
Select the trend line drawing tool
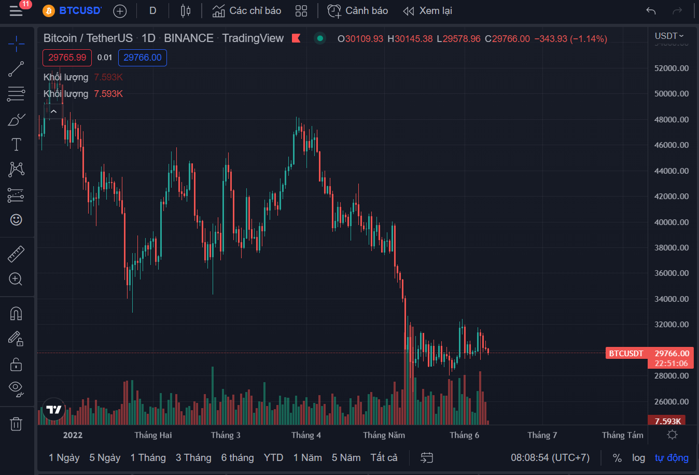(16, 69)
